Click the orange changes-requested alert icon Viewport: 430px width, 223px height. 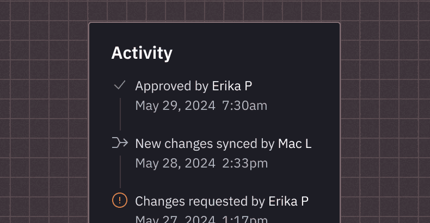coord(120,201)
